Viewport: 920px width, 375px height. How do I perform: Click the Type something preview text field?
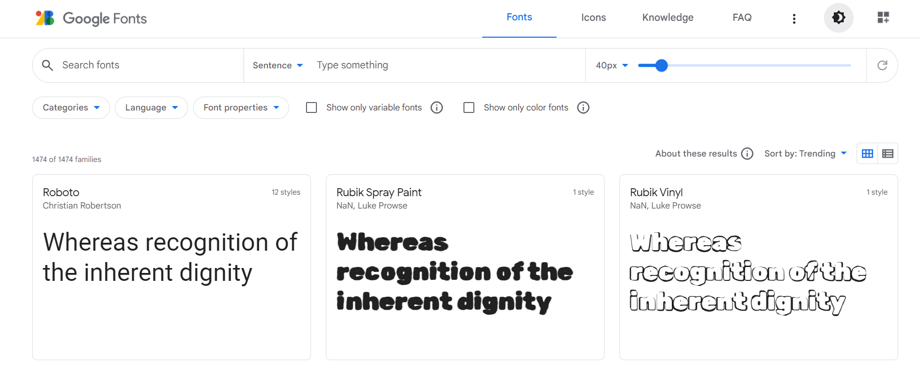click(x=446, y=65)
